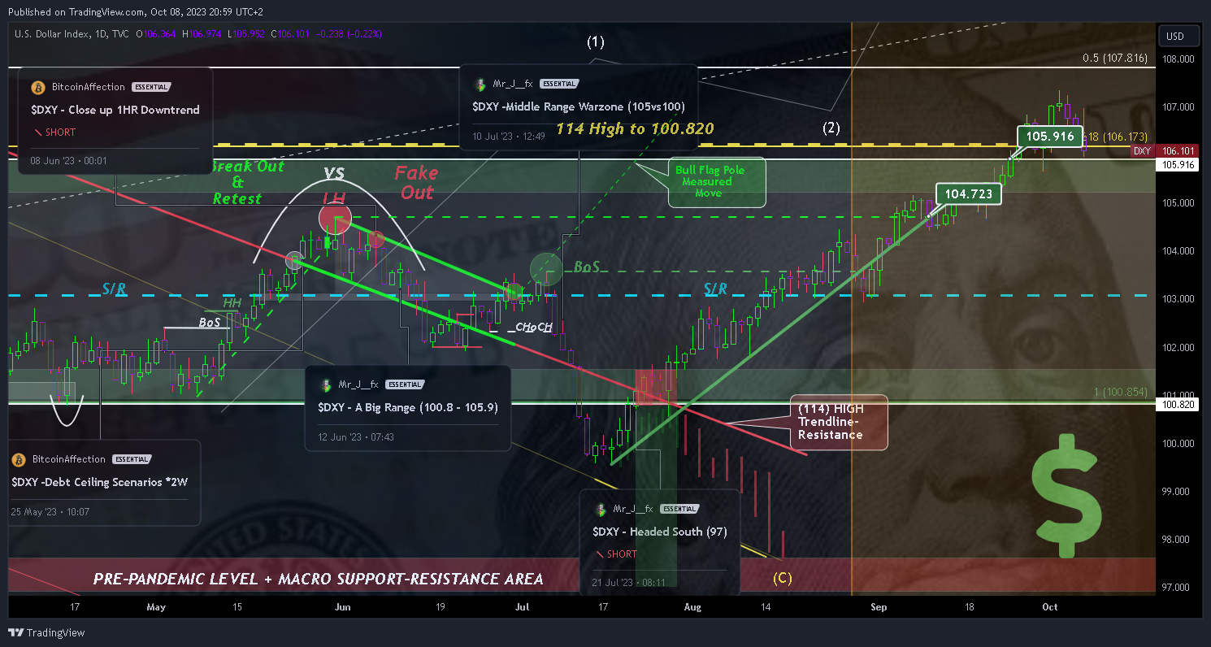
Task: Click the date '25 May '23 • 10:07'
Action: coord(50,511)
